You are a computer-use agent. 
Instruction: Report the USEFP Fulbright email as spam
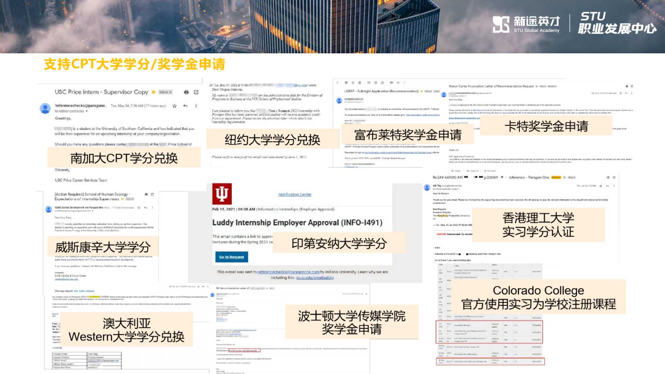(x=353, y=83)
